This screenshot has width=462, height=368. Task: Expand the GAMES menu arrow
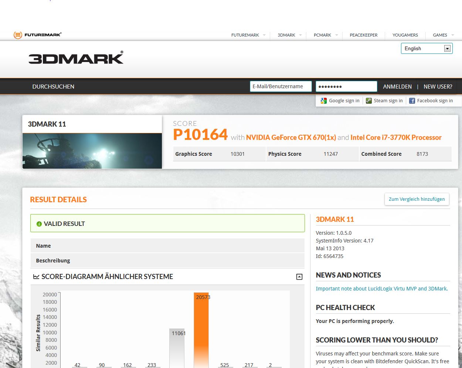pos(452,35)
